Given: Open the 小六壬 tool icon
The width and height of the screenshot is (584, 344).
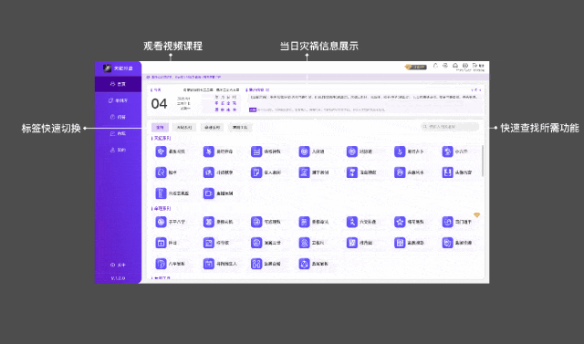Looking at the screenshot, I should click(x=447, y=151).
